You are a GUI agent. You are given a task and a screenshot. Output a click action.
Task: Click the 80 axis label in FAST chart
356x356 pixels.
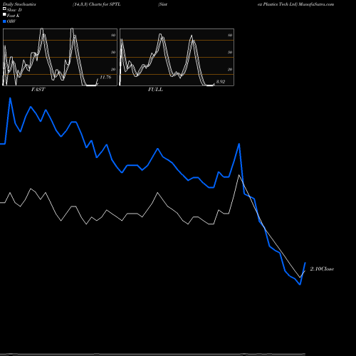click(x=113, y=35)
